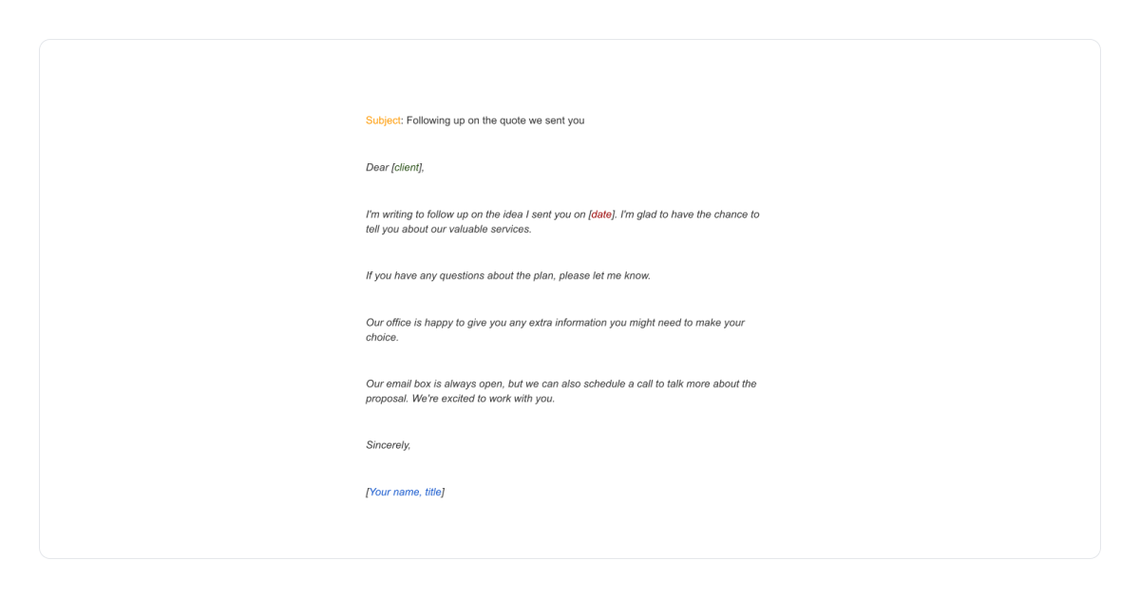Click the phrase 'questions about the plan'
The image size is (1140, 598).
click(491, 275)
